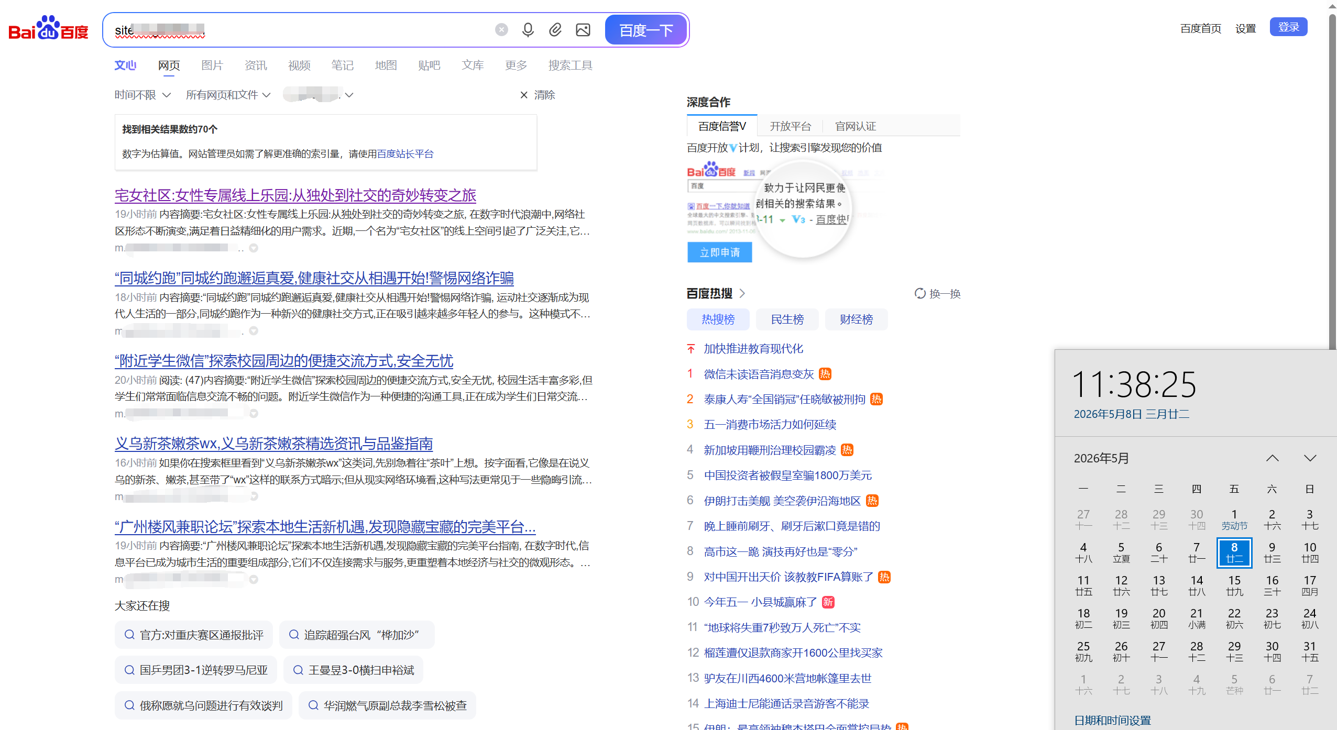Select 民生榜 tab
The image size is (1337, 730).
(x=787, y=319)
